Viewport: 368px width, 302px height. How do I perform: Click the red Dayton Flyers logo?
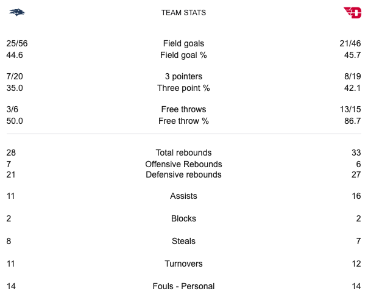pyautogui.click(x=352, y=12)
